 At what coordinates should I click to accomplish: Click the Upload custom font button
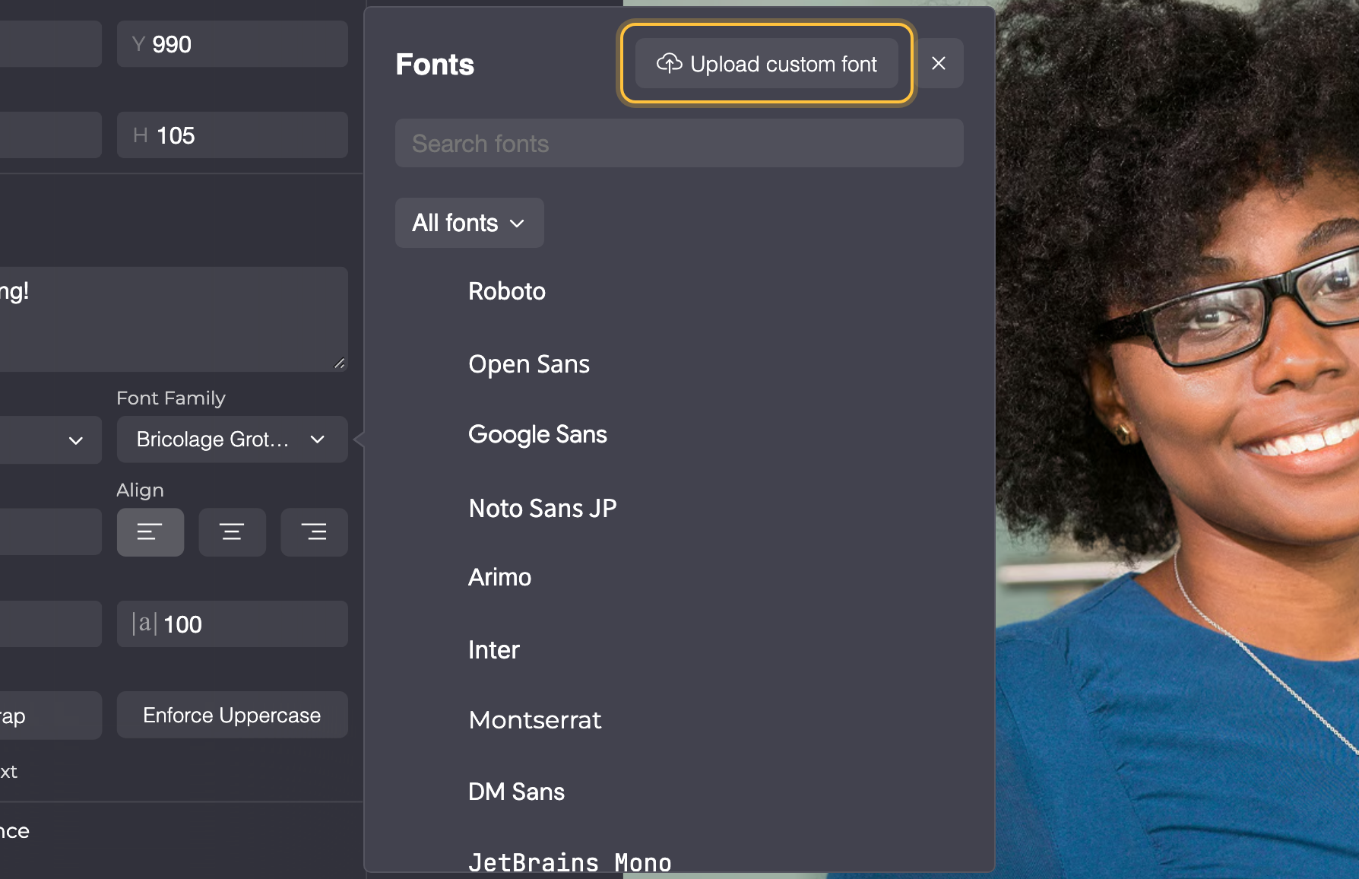(766, 64)
